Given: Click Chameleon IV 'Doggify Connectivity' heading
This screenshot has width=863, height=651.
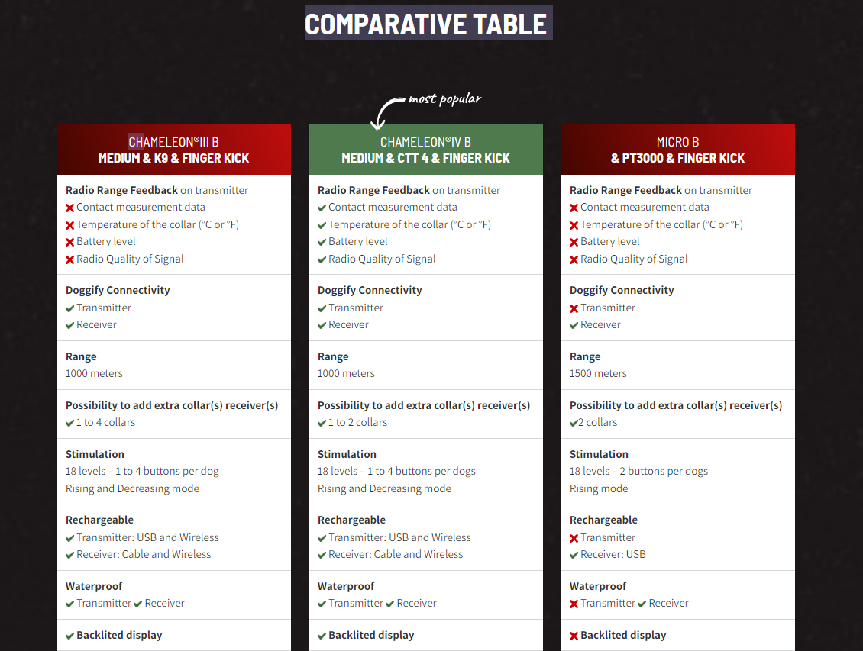Looking at the screenshot, I should coord(370,290).
